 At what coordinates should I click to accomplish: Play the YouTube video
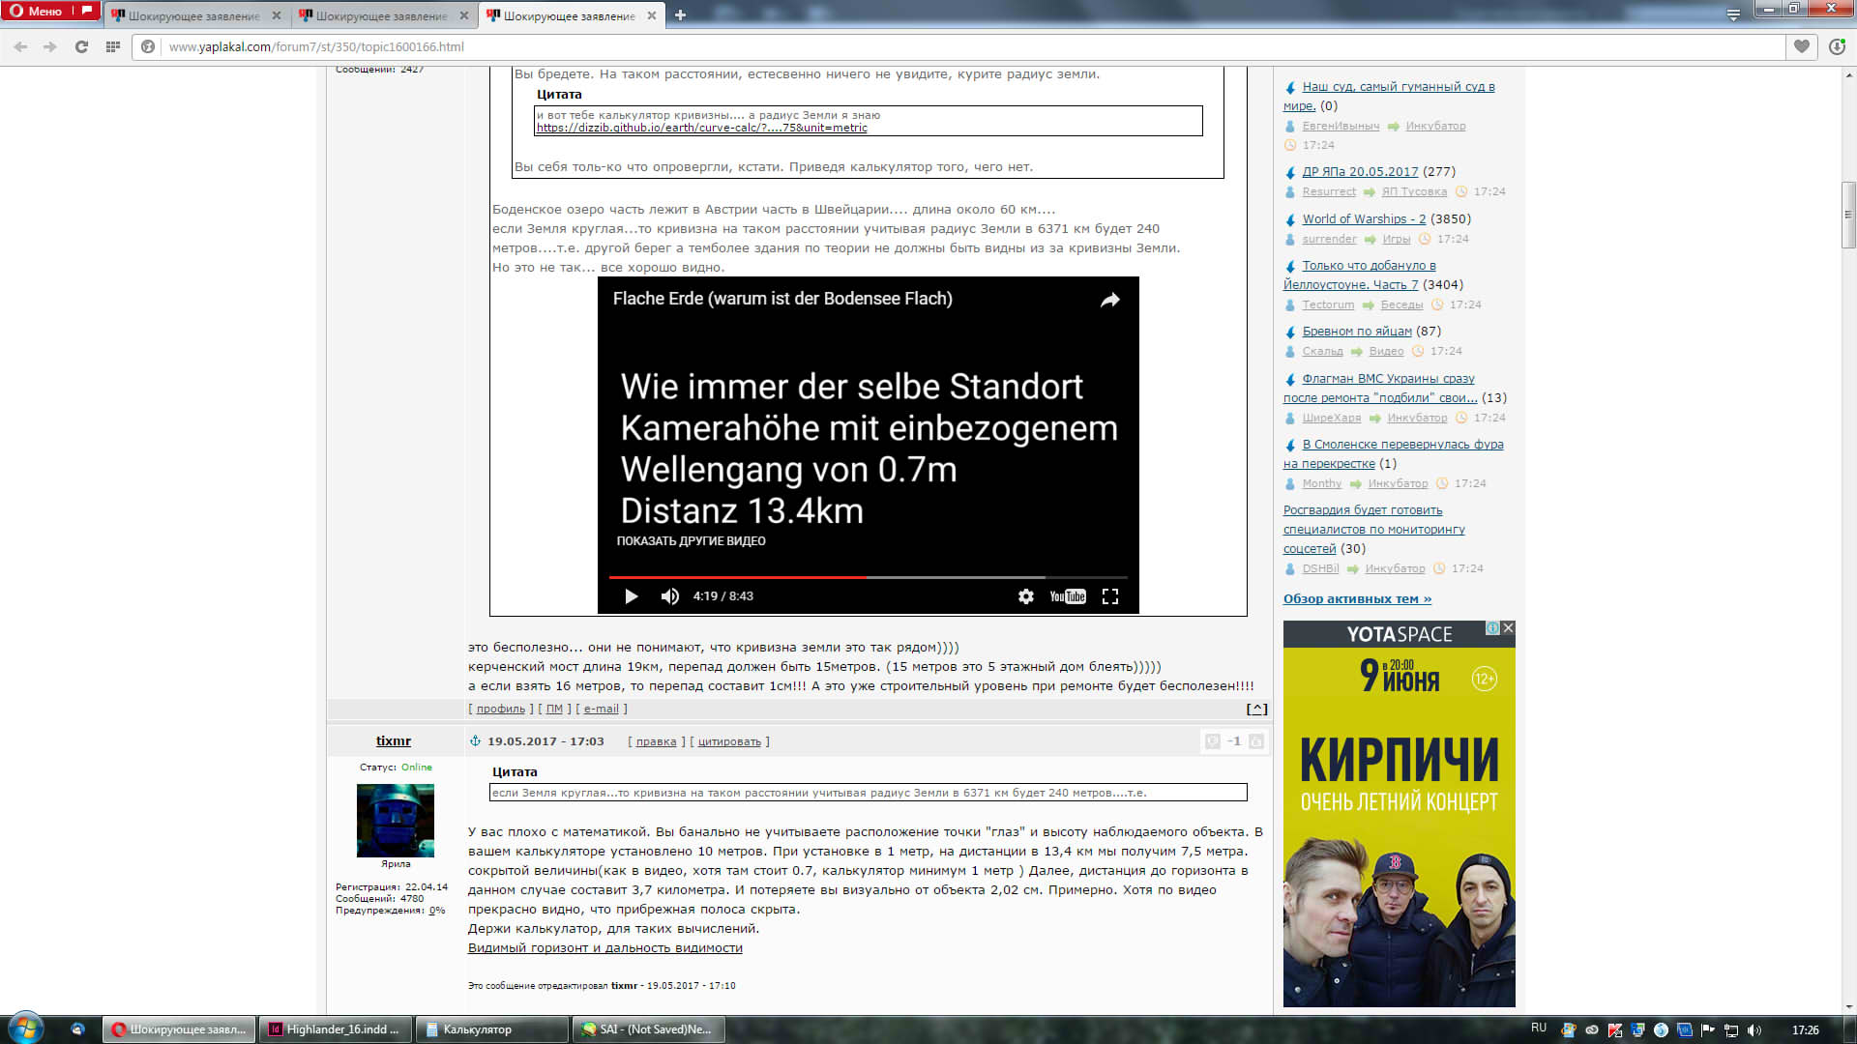tap(631, 596)
